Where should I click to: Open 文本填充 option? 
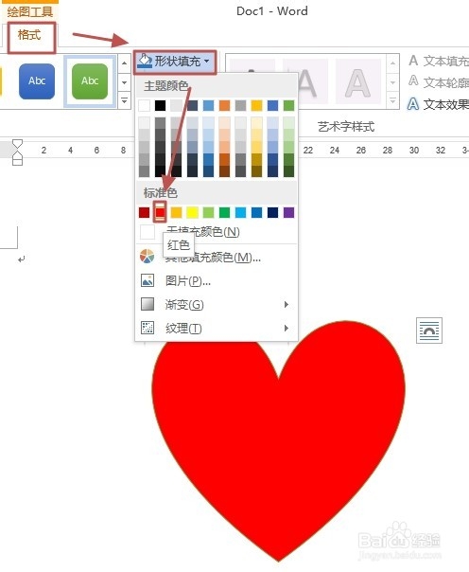(439, 61)
